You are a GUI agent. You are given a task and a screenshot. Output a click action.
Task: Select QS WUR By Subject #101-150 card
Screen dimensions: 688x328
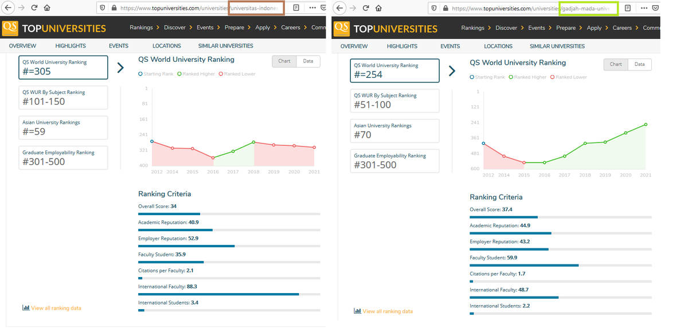click(63, 97)
